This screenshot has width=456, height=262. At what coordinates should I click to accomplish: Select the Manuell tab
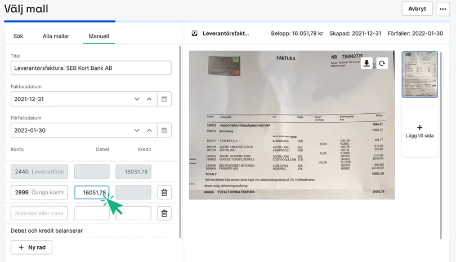point(99,36)
